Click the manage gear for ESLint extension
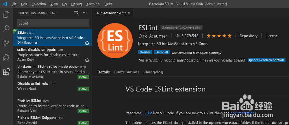This screenshot has width=289, height=125. (x=87, y=43)
